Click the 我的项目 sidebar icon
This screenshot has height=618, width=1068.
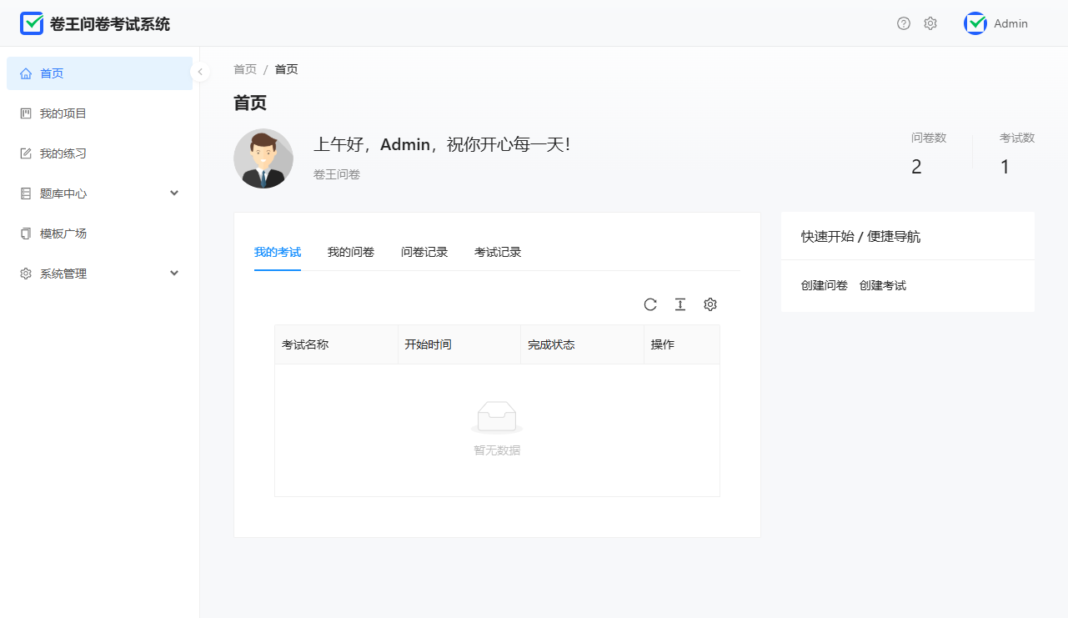(26, 113)
